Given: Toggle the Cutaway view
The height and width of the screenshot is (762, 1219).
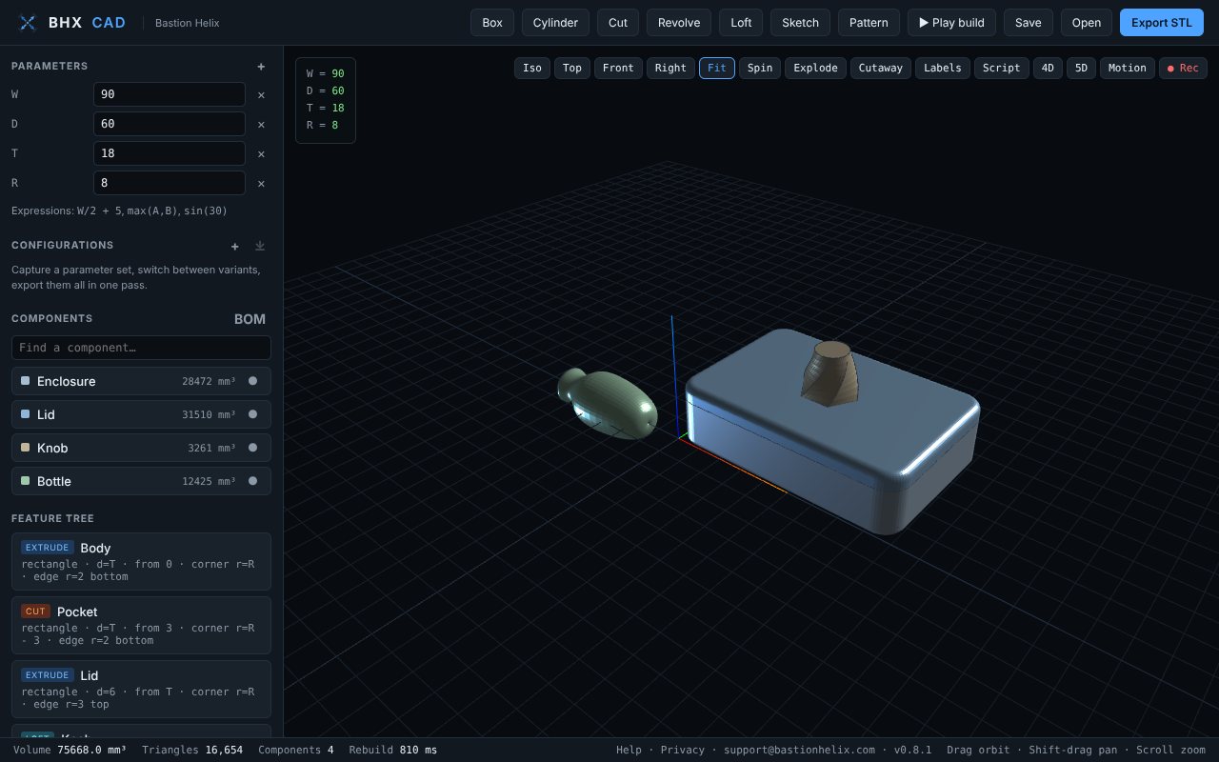Looking at the screenshot, I should pyautogui.click(x=880, y=68).
